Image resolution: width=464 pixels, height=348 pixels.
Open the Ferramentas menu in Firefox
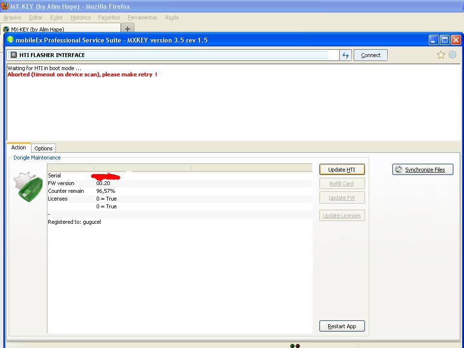142,17
